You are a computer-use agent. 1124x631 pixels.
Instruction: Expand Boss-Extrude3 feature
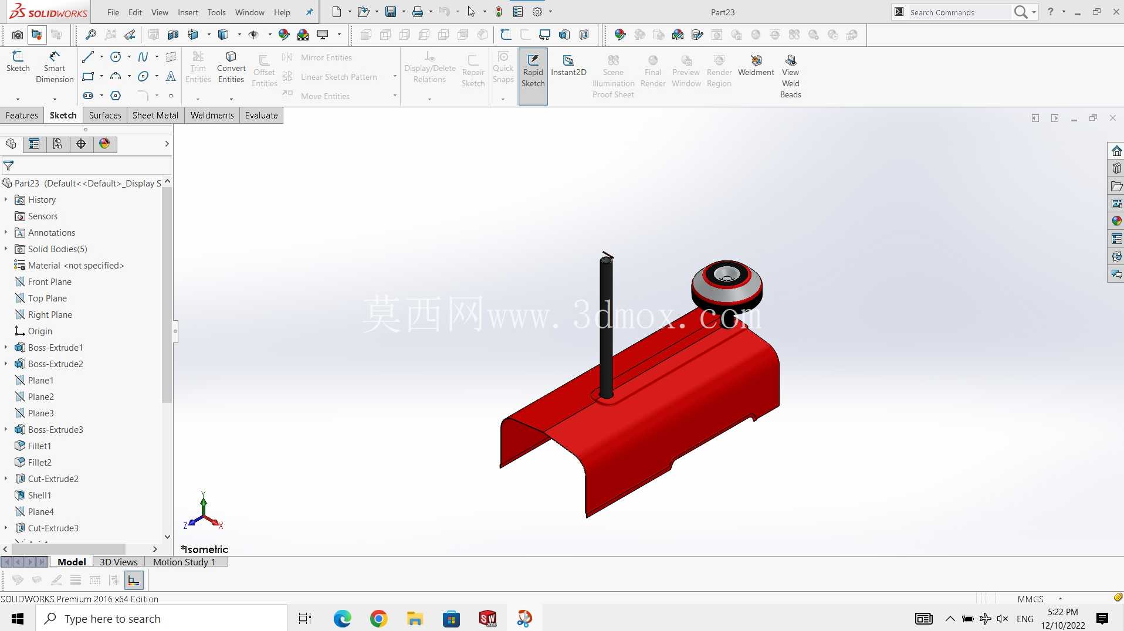pos(6,430)
